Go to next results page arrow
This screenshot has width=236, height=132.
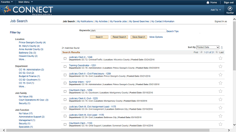(x=217, y=52)
